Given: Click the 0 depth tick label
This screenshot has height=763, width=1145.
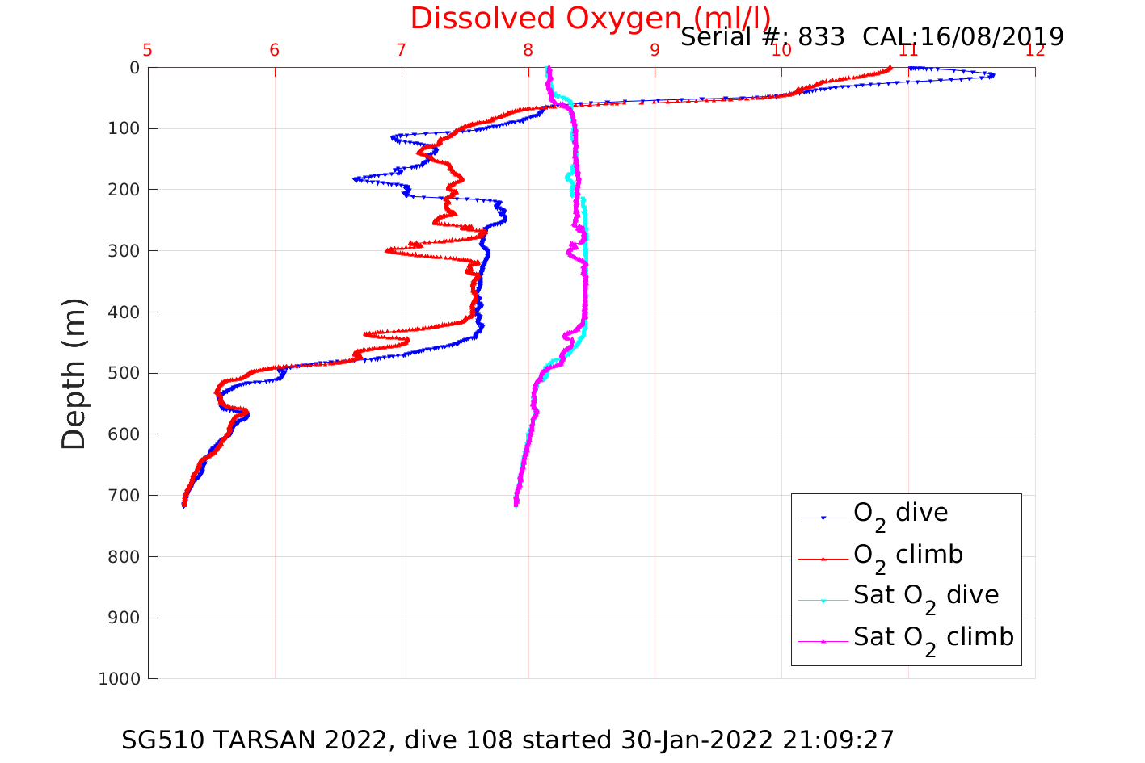Looking at the screenshot, I should 134,68.
